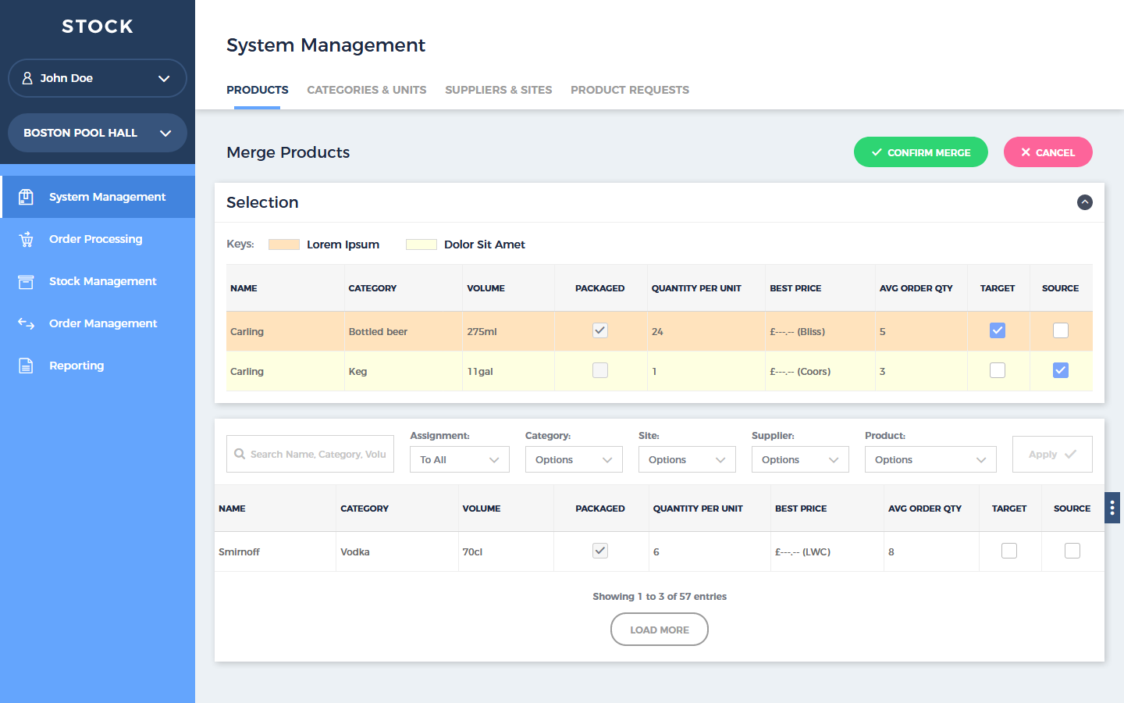Viewport: 1124px width, 703px height.
Task: Uncheck Source for Carling Keg row
Action: click(1060, 370)
